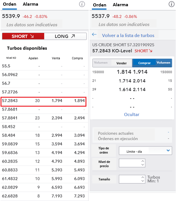
Task: Click the Venta column header
Action: click(56, 58)
